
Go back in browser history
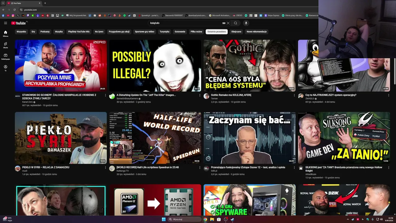pos(3,10)
